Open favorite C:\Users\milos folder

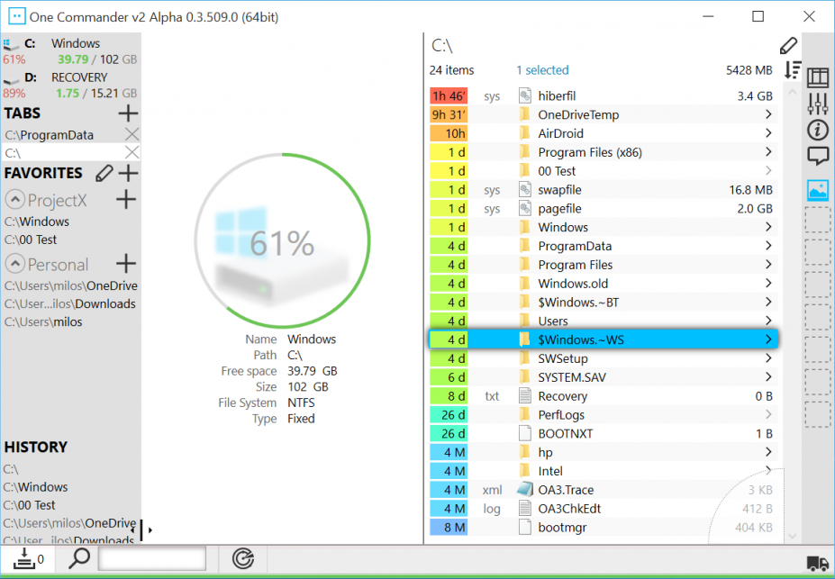point(43,322)
